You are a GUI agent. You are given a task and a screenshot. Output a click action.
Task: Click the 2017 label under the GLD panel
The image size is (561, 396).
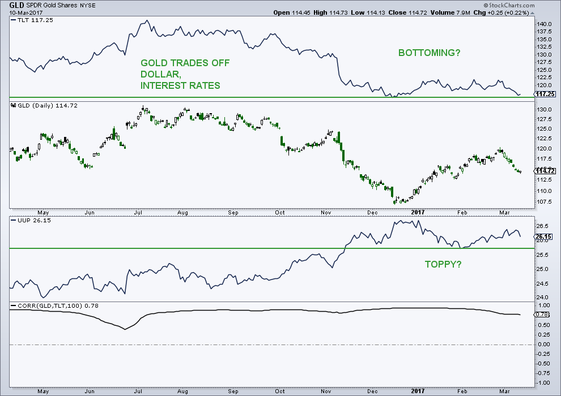pos(418,212)
